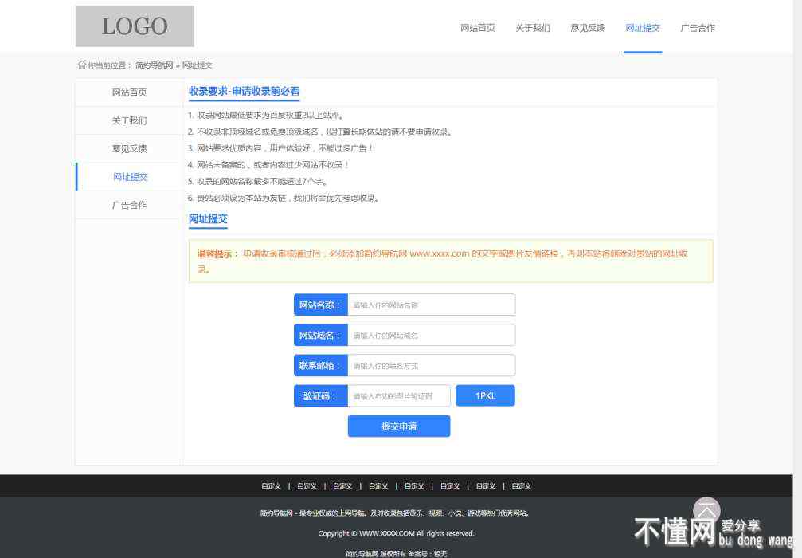Click the 简约导航网 breadcrumb link

click(154, 65)
